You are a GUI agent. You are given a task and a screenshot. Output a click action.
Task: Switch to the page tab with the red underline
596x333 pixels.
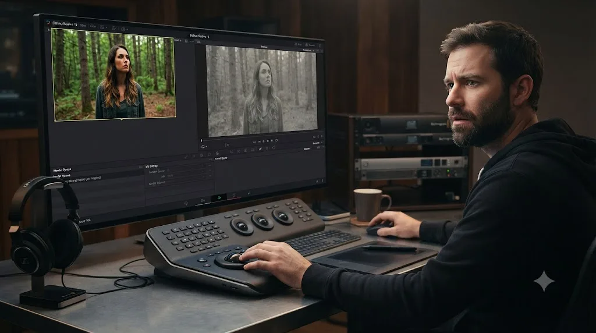click(234, 195)
